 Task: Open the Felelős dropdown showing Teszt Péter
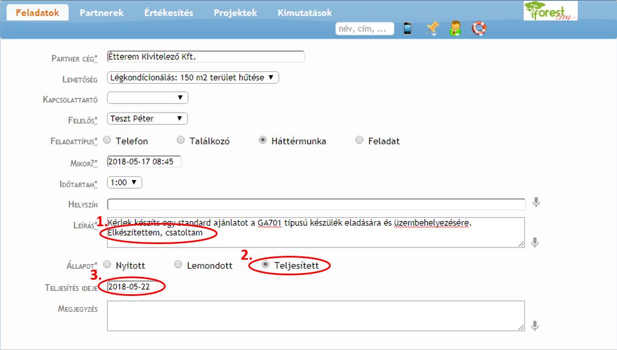(x=147, y=118)
